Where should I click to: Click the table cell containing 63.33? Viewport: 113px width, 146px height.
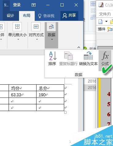pyautogui.click(x=23, y=94)
